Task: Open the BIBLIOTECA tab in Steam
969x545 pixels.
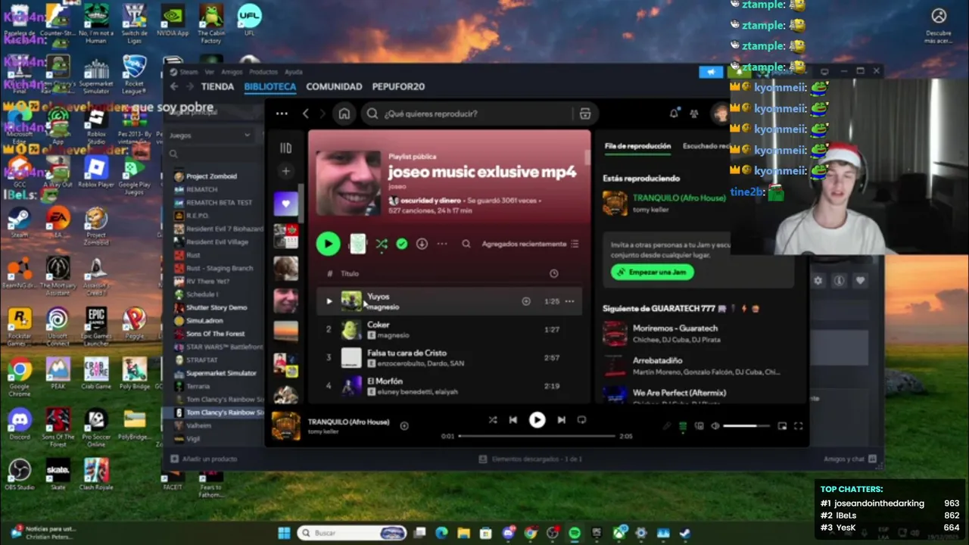Action: click(x=270, y=87)
